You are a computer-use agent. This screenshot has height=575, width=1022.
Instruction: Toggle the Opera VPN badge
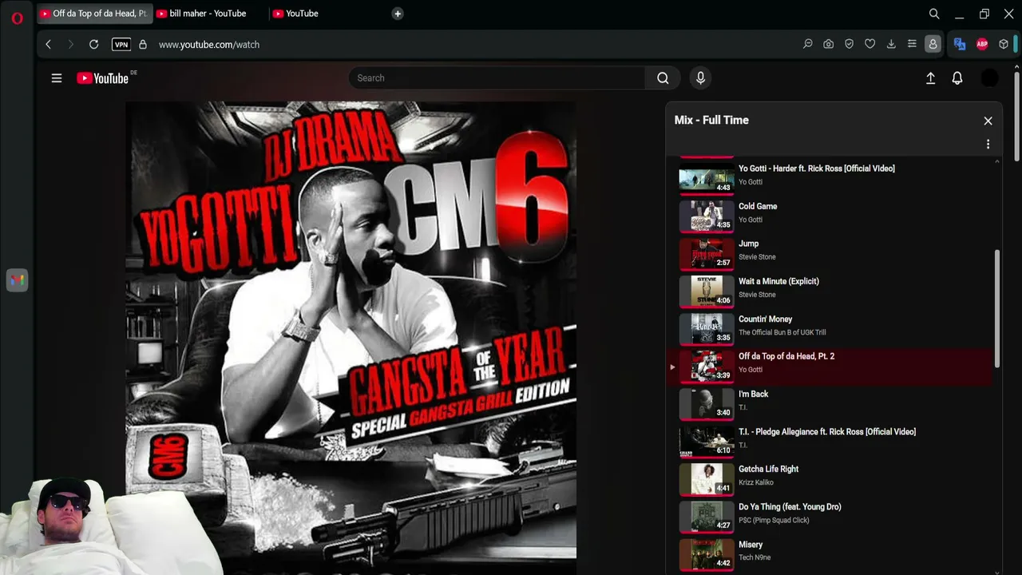pyautogui.click(x=121, y=45)
